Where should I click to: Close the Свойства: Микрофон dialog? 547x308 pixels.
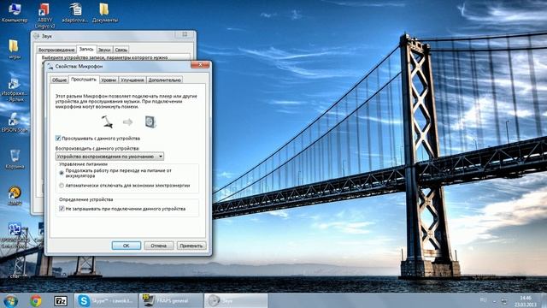pyautogui.click(x=200, y=65)
